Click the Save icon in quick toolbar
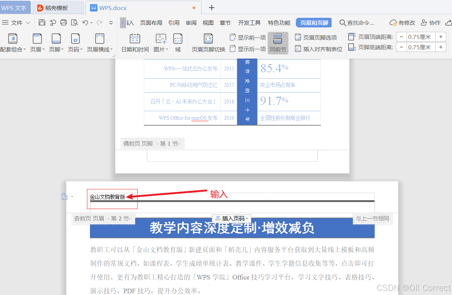This screenshot has height=295, width=452. click(42, 23)
